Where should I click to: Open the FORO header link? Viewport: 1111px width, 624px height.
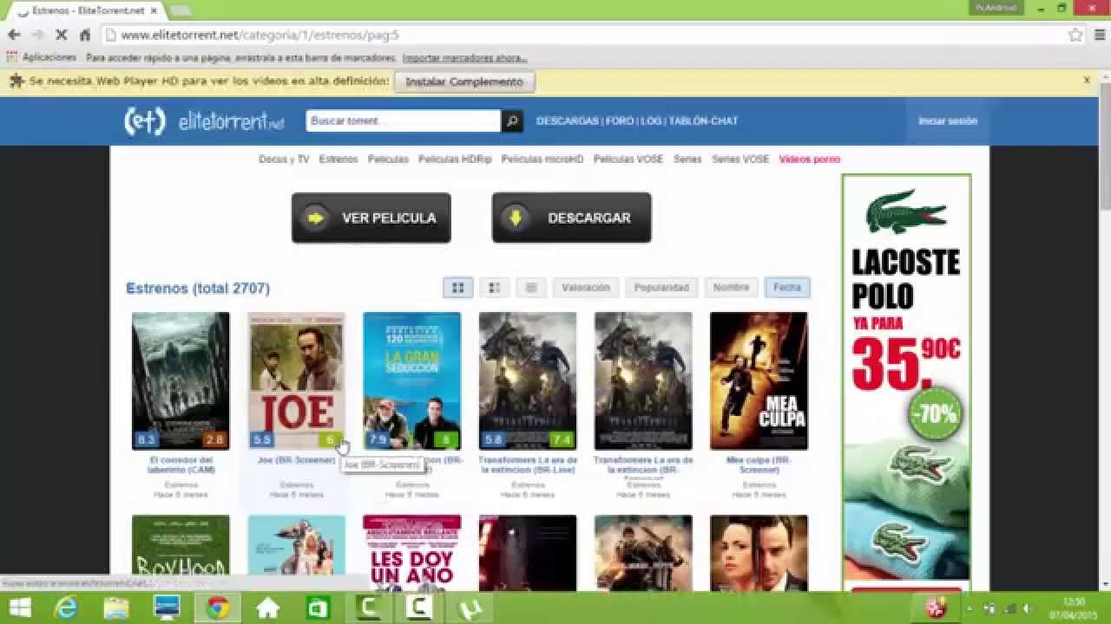click(620, 121)
